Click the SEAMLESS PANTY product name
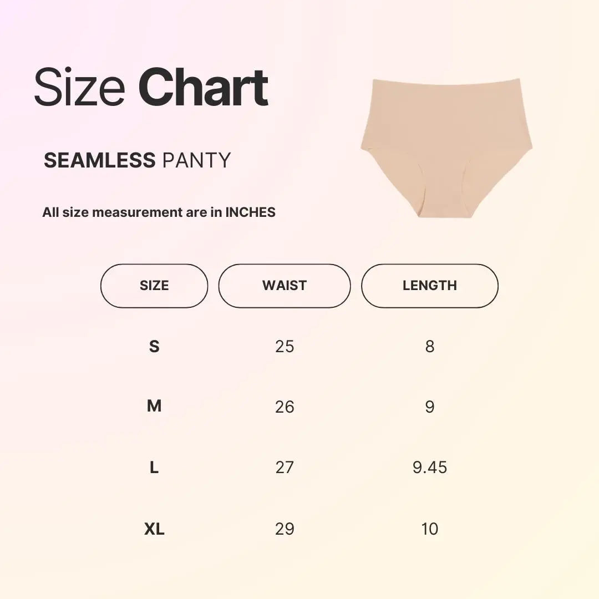The width and height of the screenshot is (599, 599). click(x=137, y=160)
